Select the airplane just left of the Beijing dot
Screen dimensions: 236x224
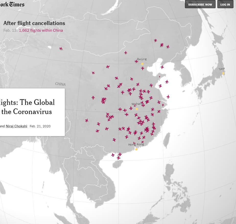click(x=136, y=61)
